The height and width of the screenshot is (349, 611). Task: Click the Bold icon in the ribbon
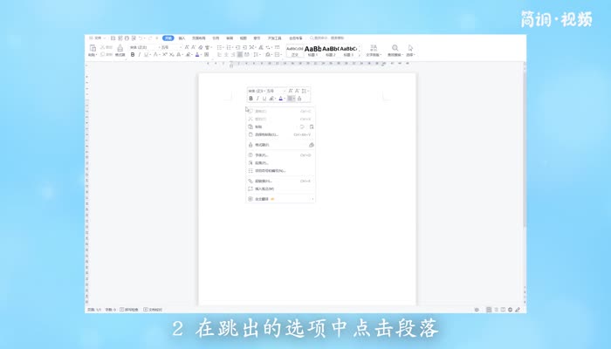pyautogui.click(x=133, y=54)
